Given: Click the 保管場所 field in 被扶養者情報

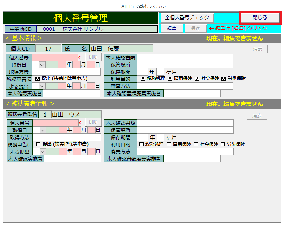Looking at the screenshot, I should click(x=185, y=130).
